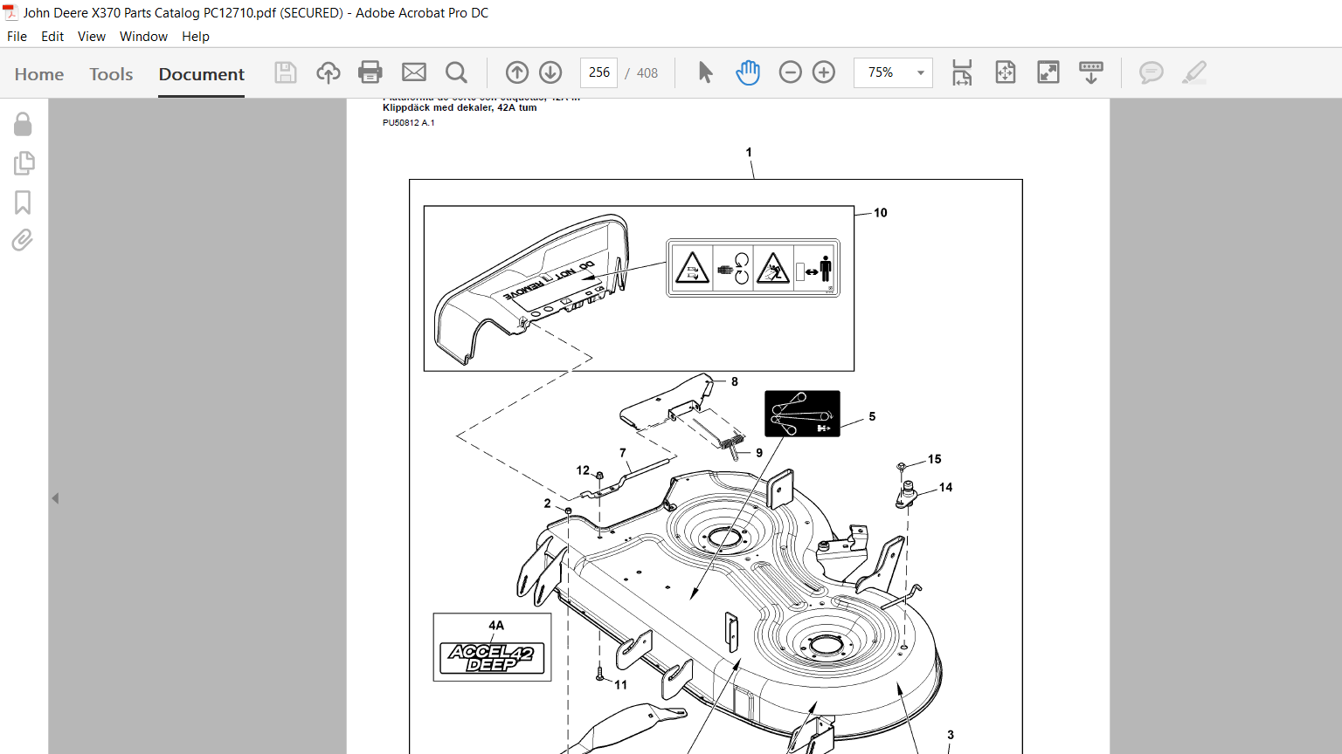Click text 'Klippdäck med dekaler, 42A tum'
This screenshot has width=1342, height=754.
(460, 108)
